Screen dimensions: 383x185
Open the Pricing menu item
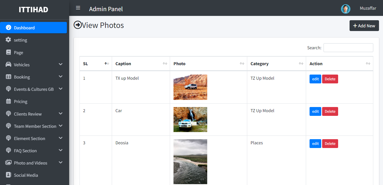click(x=33, y=101)
